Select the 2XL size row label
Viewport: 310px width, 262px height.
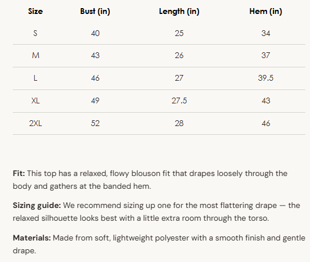tap(35, 123)
